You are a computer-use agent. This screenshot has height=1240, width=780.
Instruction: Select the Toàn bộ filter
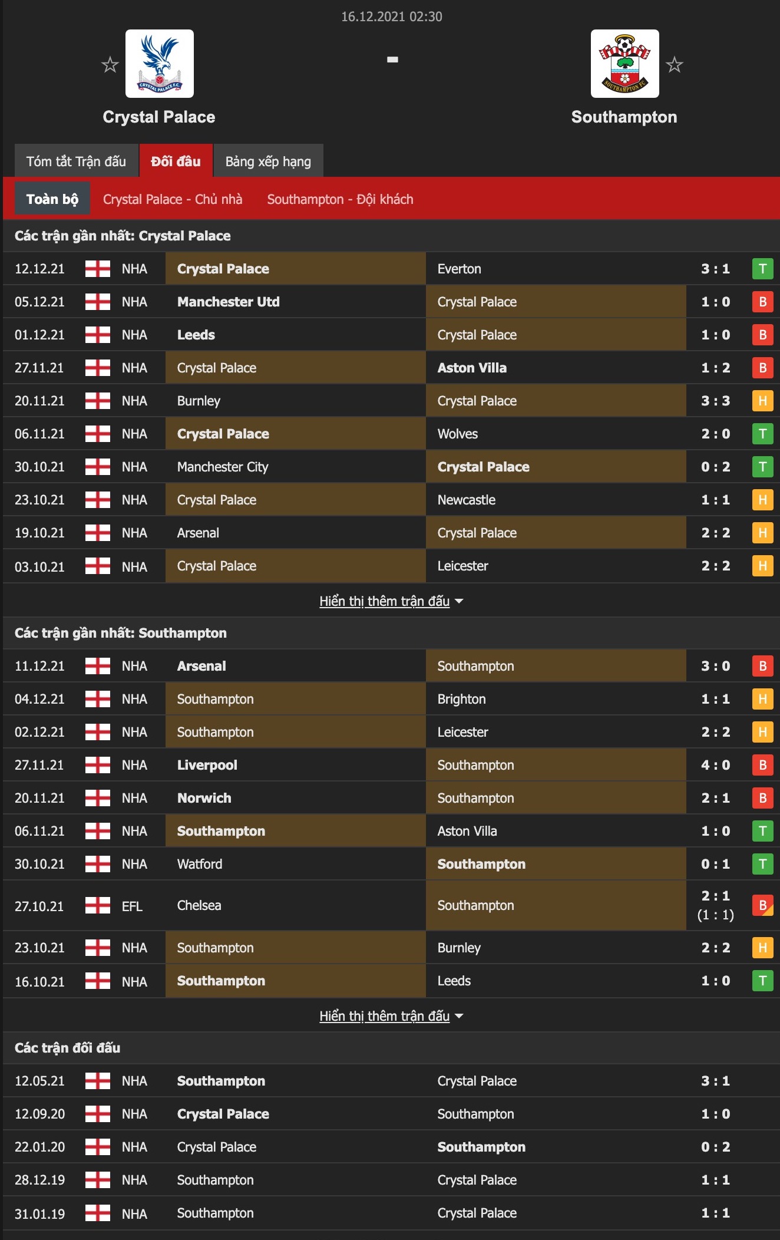tap(52, 199)
